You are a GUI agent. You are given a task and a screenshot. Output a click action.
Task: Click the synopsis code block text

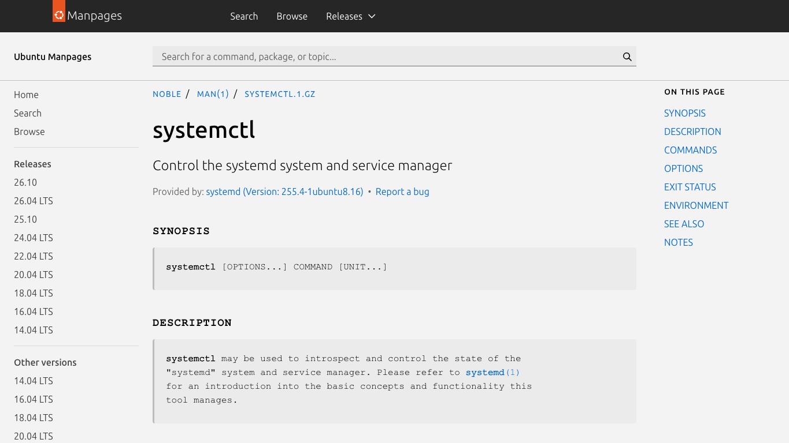(276, 266)
